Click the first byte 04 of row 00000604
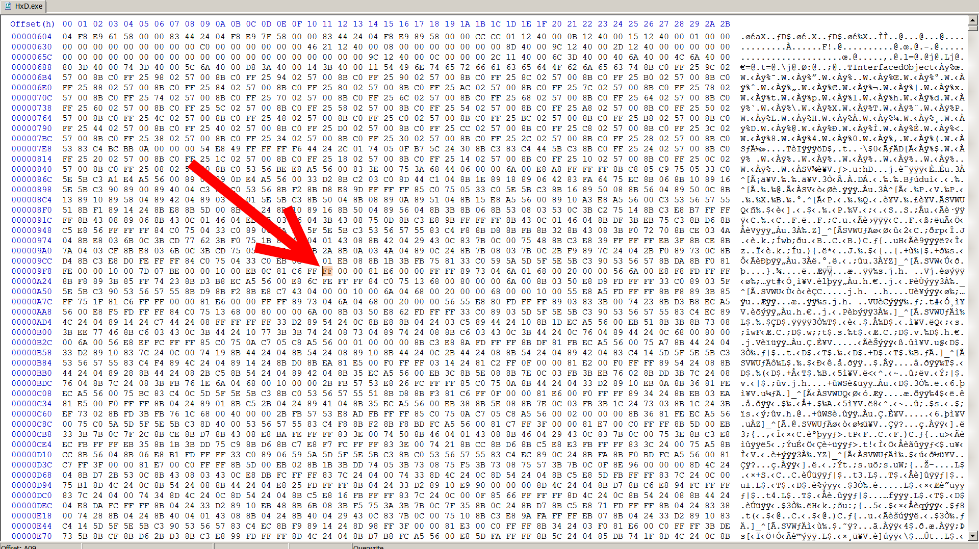This screenshot has height=549, width=979. tap(67, 37)
